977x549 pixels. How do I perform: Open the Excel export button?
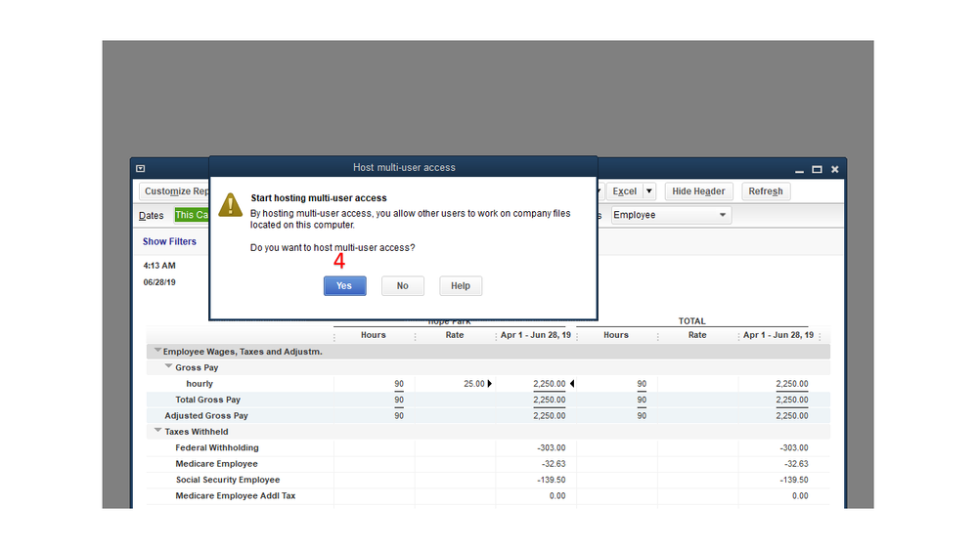pos(624,191)
